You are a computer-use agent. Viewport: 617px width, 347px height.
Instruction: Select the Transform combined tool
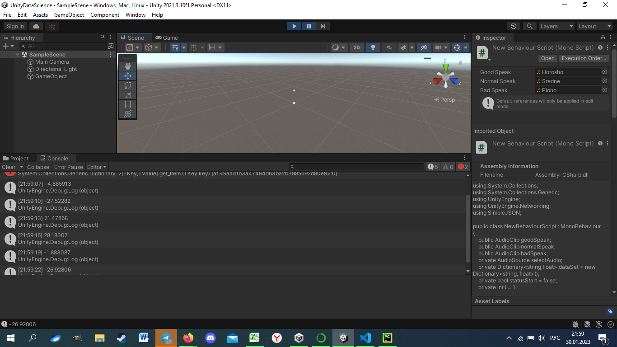(x=127, y=114)
